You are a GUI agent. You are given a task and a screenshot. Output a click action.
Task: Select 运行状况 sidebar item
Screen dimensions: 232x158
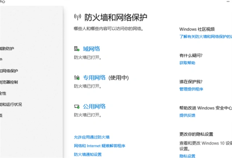(11, 104)
